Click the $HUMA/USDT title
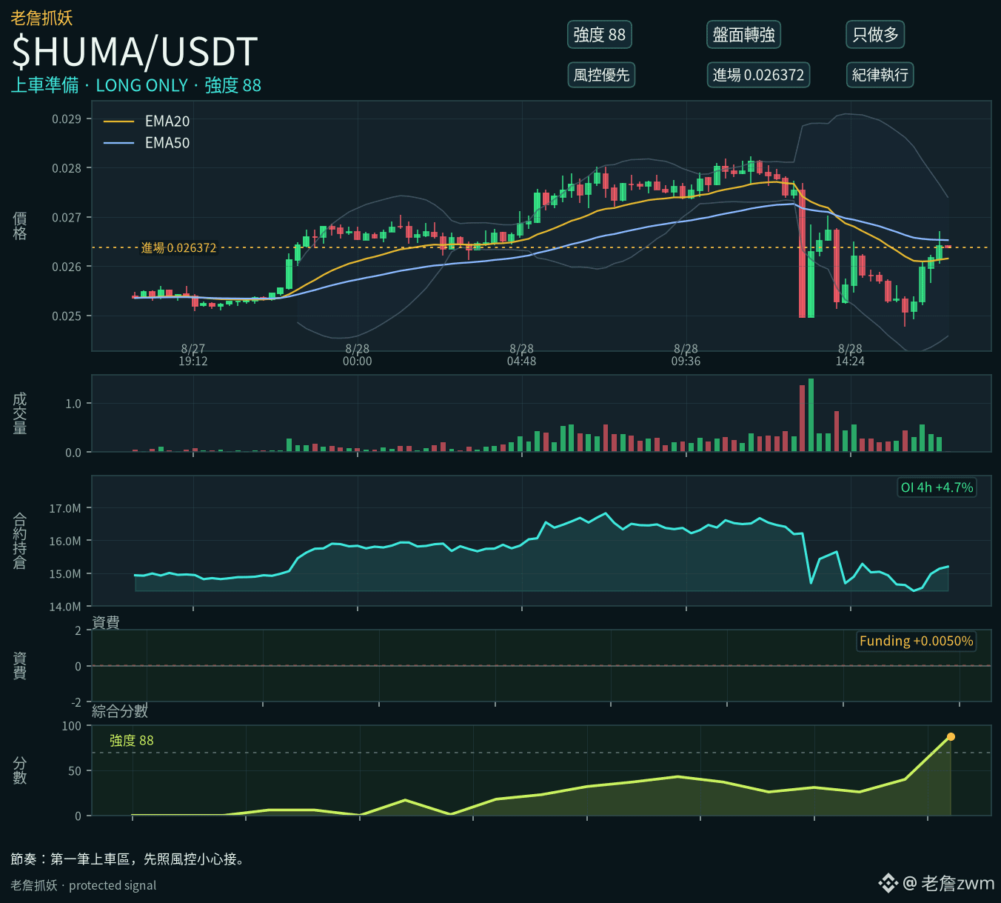 pyautogui.click(x=135, y=52)
